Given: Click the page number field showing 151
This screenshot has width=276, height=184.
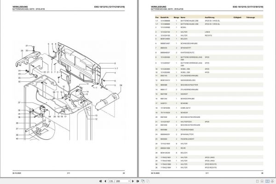Looking at the screenshot, I should tap(118, 181).
